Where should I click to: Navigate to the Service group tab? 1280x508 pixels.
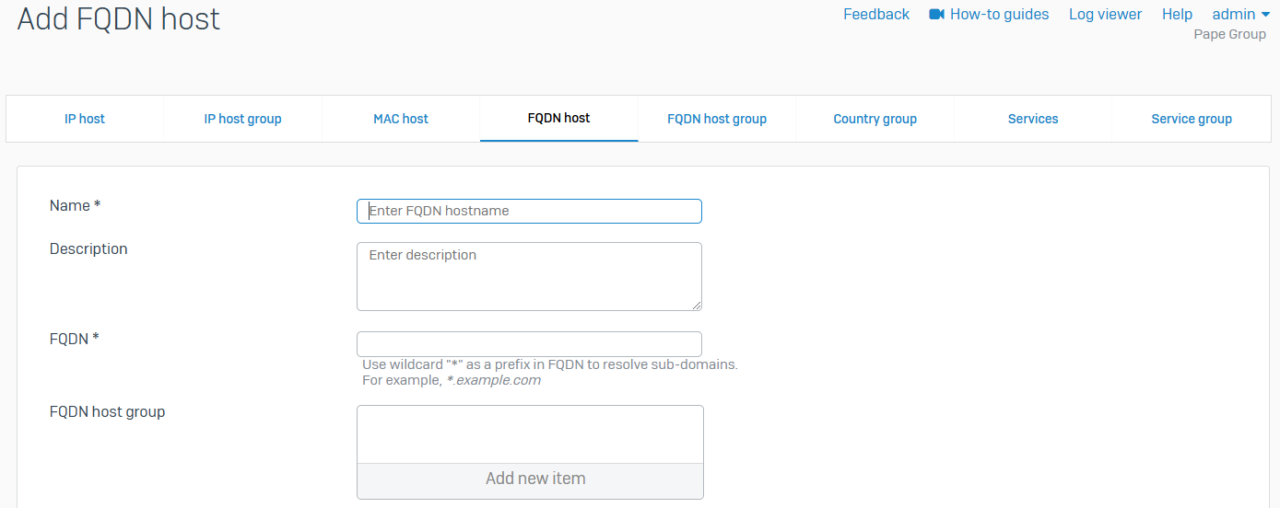click(1192, 119)
